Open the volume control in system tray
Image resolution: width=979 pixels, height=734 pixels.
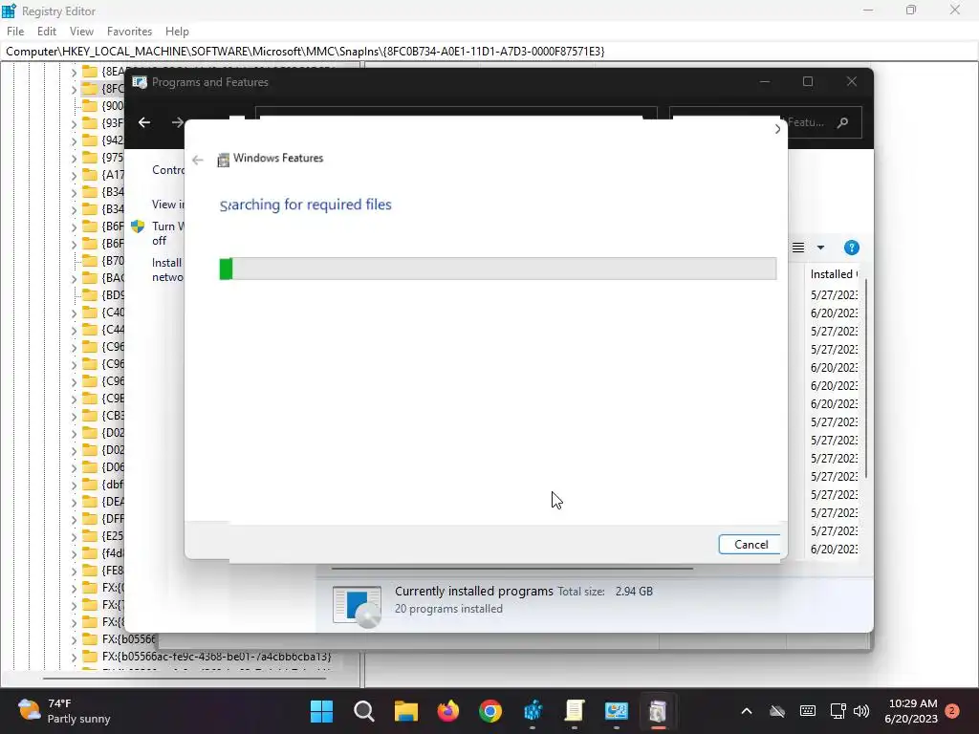point(861,711)
